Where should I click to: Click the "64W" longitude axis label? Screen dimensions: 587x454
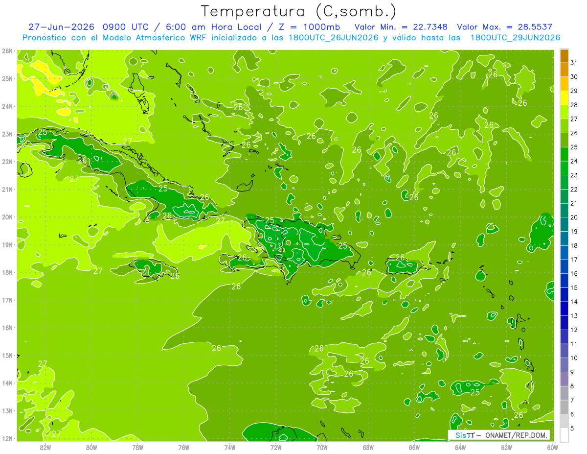(460, 447)
